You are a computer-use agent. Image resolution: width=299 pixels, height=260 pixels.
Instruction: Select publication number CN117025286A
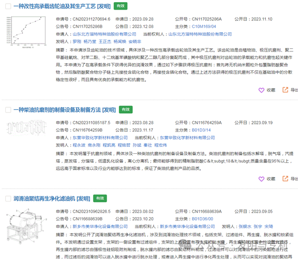[x=207, y=19]
